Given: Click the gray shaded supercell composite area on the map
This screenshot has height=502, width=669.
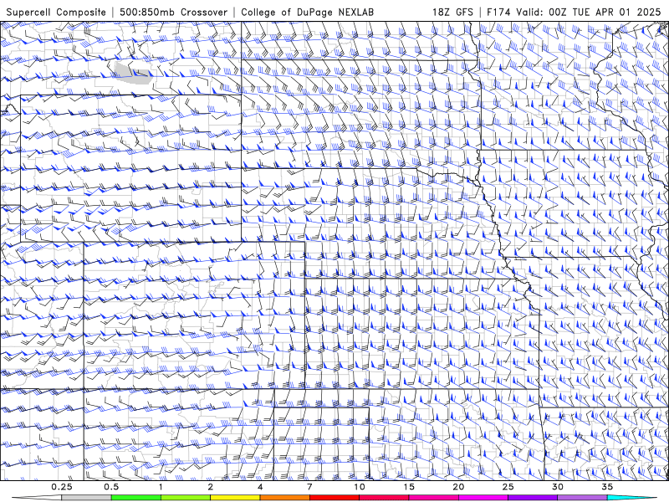Looking at the screenshot, I should tap(133, 73).
